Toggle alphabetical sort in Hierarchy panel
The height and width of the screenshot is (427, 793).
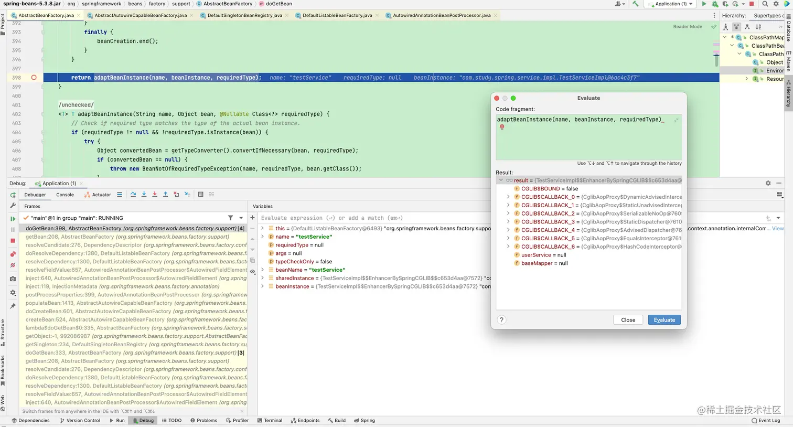758,27
